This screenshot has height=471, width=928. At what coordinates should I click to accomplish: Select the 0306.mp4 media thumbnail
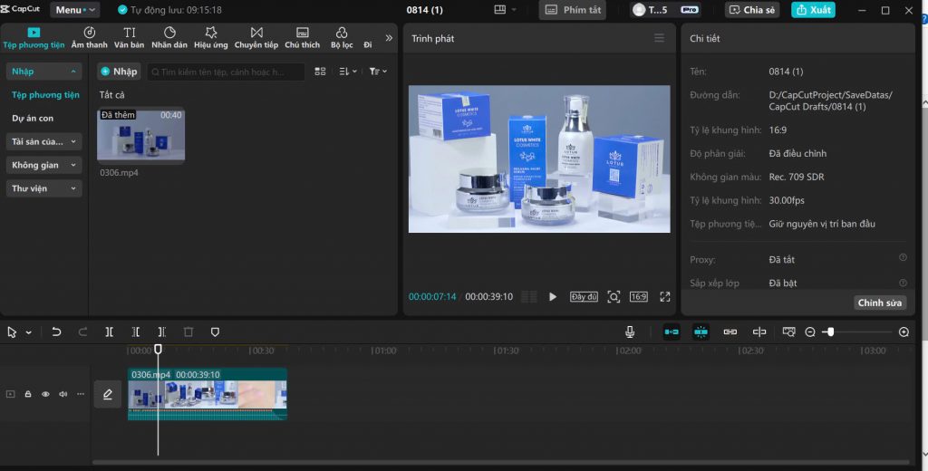pos(140,135)
